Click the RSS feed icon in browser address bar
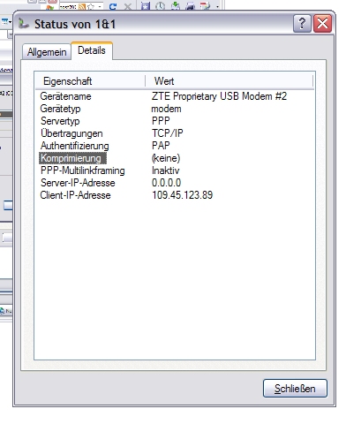The image size is (346, 424). tap(82, 6)
